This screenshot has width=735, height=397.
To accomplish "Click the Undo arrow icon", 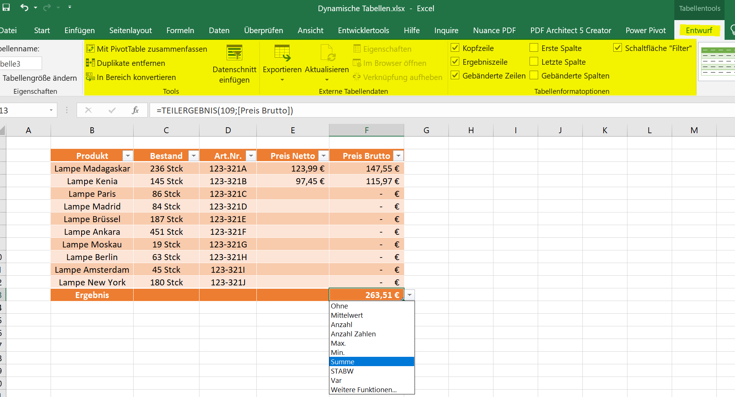I will point(25,7).
